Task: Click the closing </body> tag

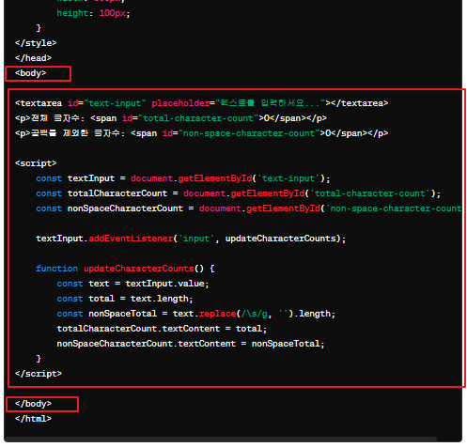Action: 33,404
